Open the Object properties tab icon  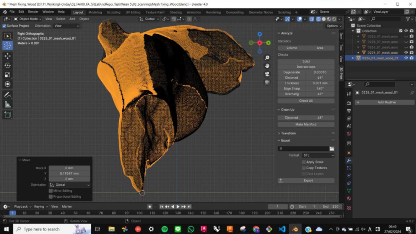pyautogui.click(x=349, y=153)
